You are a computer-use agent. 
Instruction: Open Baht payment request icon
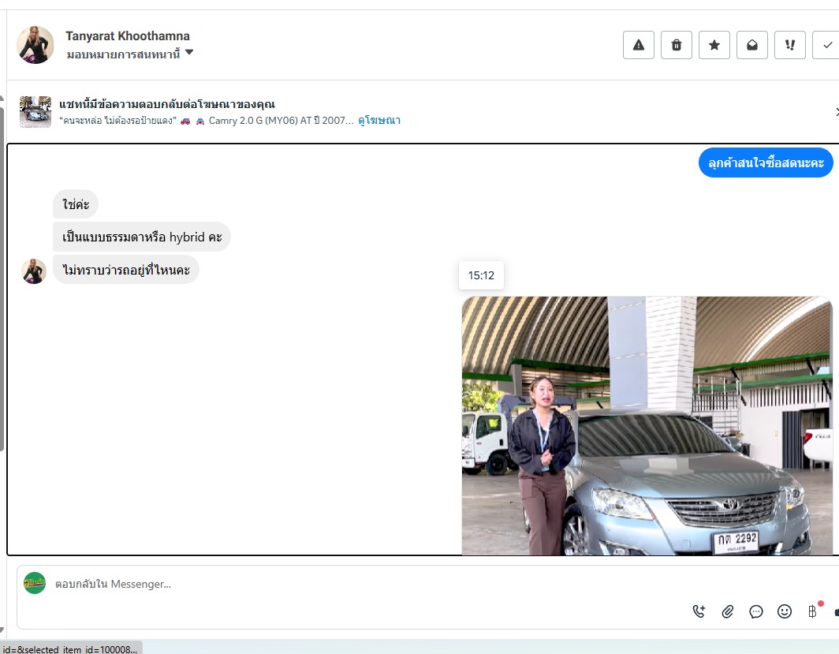pos(813,611)
